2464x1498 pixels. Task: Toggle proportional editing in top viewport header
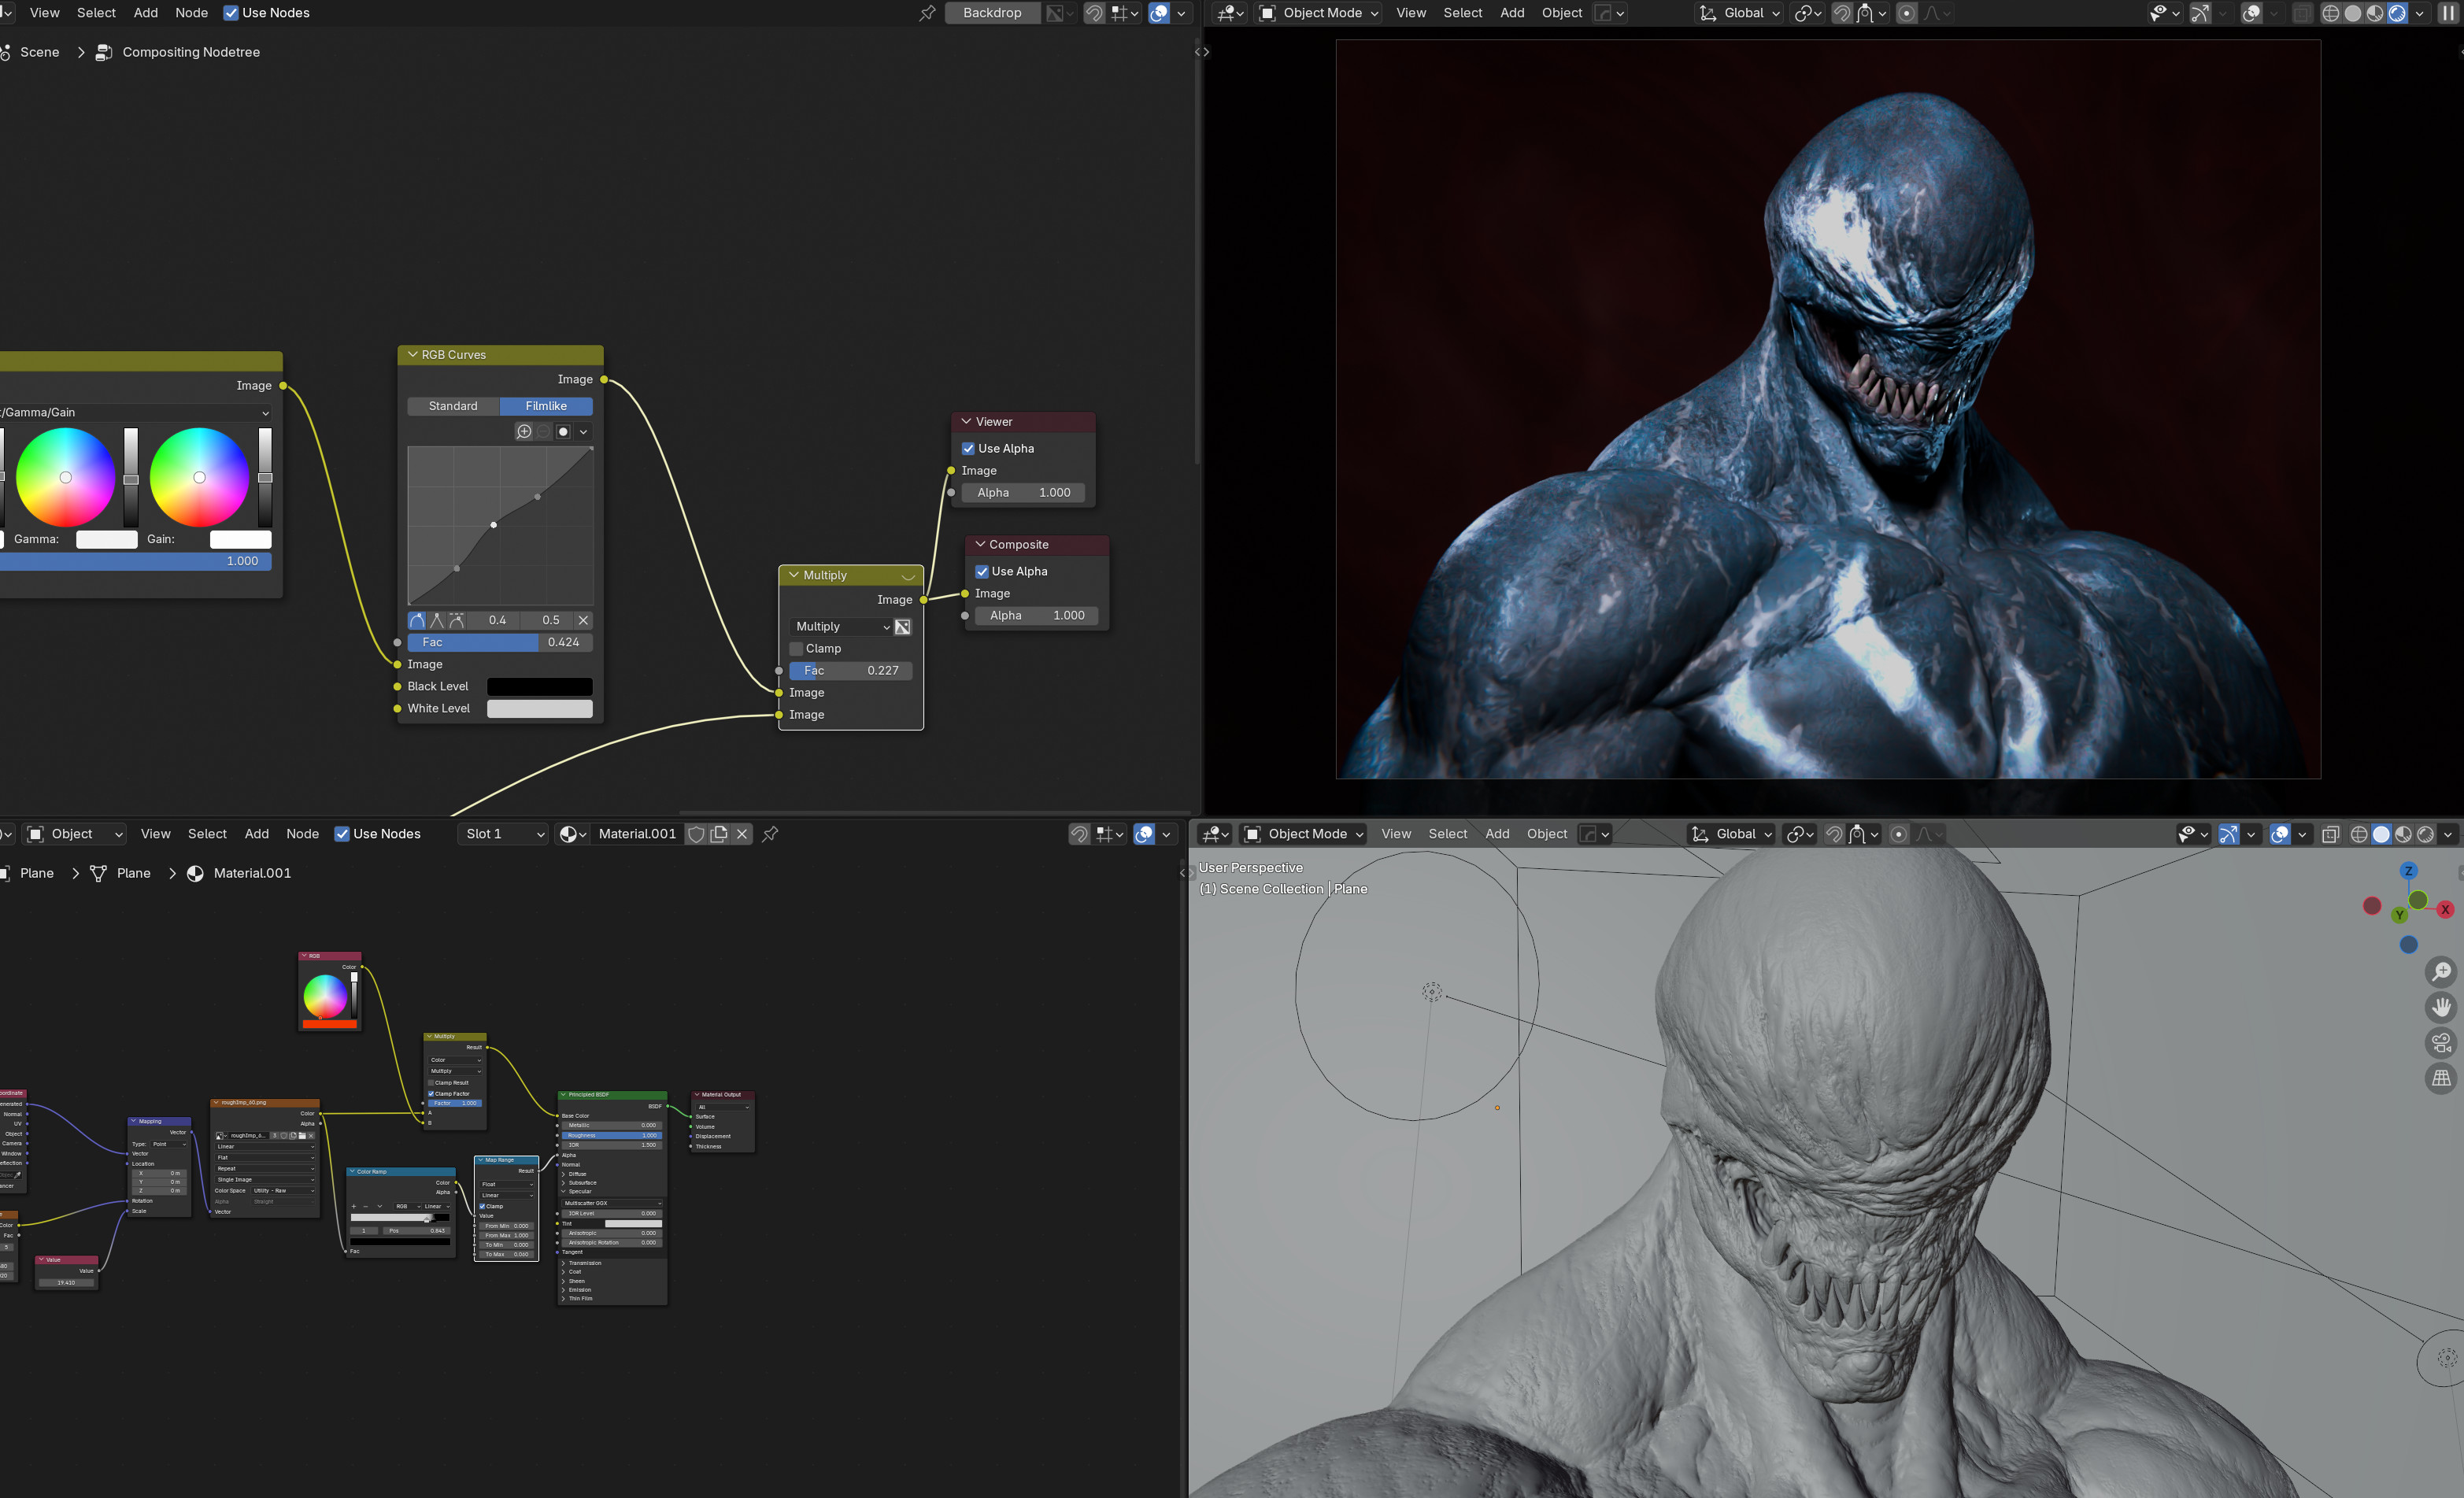[x=1906, y=13]
